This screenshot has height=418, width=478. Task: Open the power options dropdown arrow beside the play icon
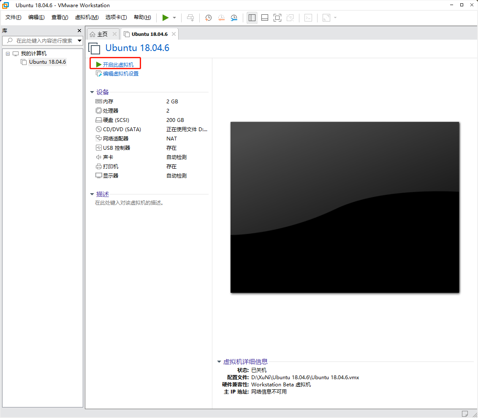[174, 18]
